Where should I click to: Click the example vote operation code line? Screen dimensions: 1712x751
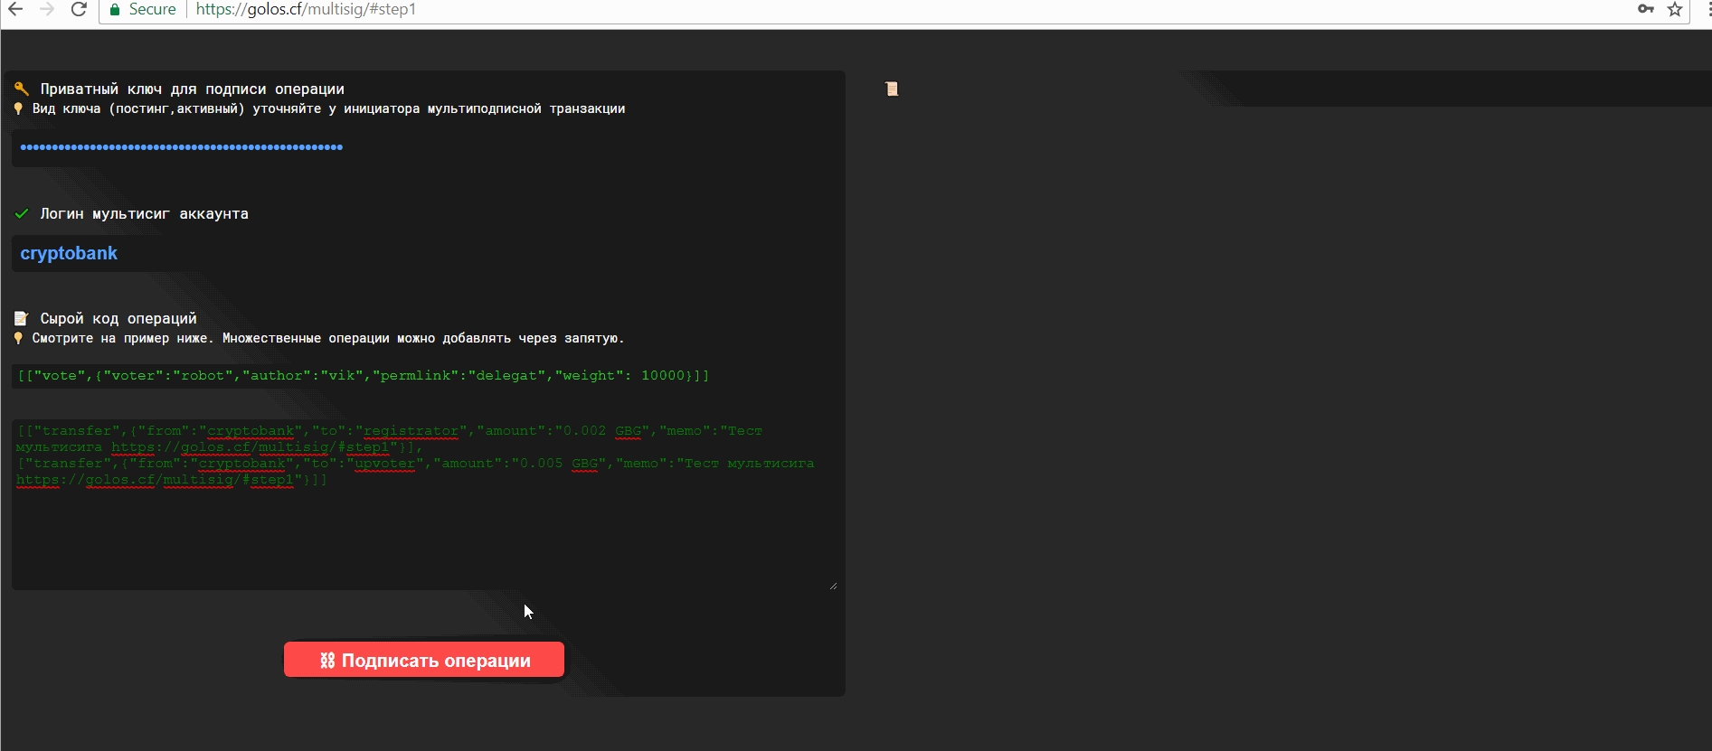(x=364, y=376)
